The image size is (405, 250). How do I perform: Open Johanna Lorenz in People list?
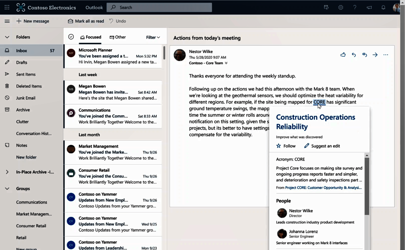click(x=303, y=232)
